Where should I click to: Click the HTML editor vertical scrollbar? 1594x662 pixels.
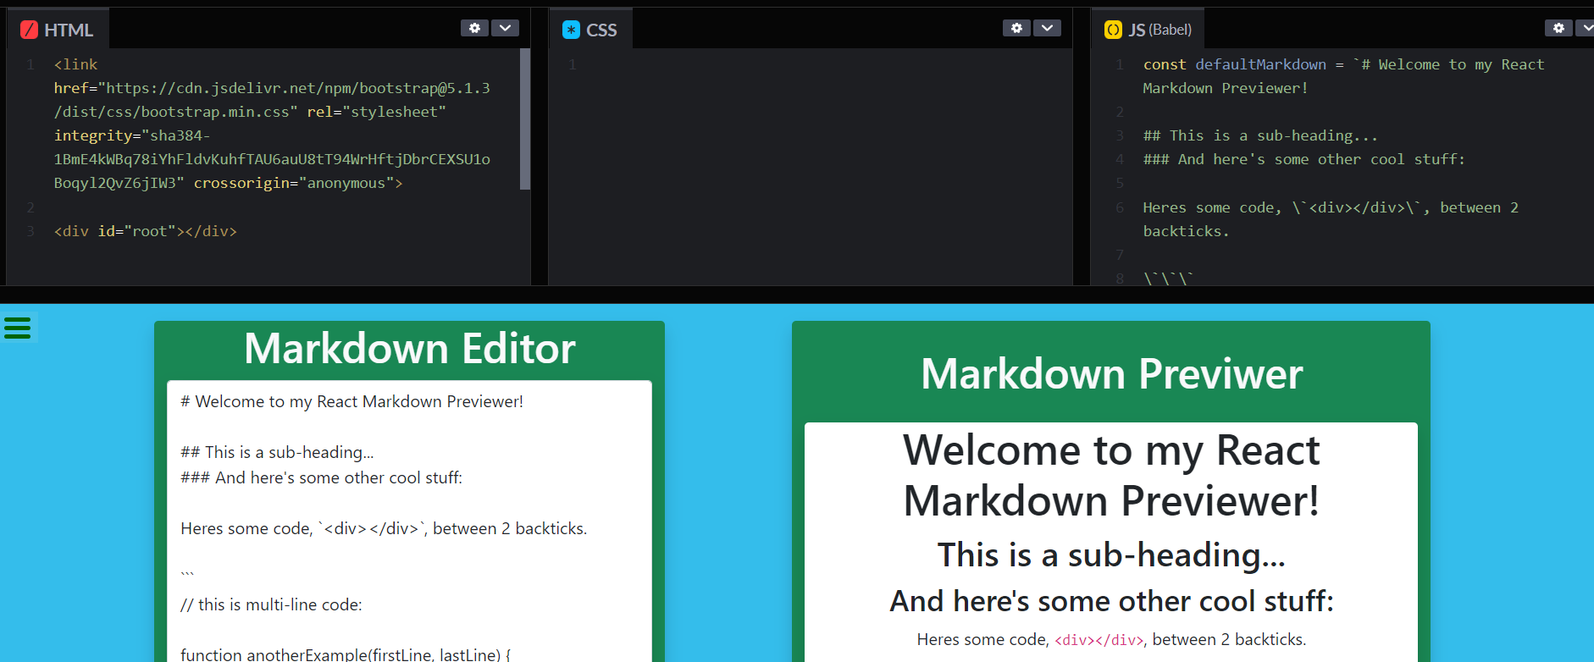(x=524, y=119)
